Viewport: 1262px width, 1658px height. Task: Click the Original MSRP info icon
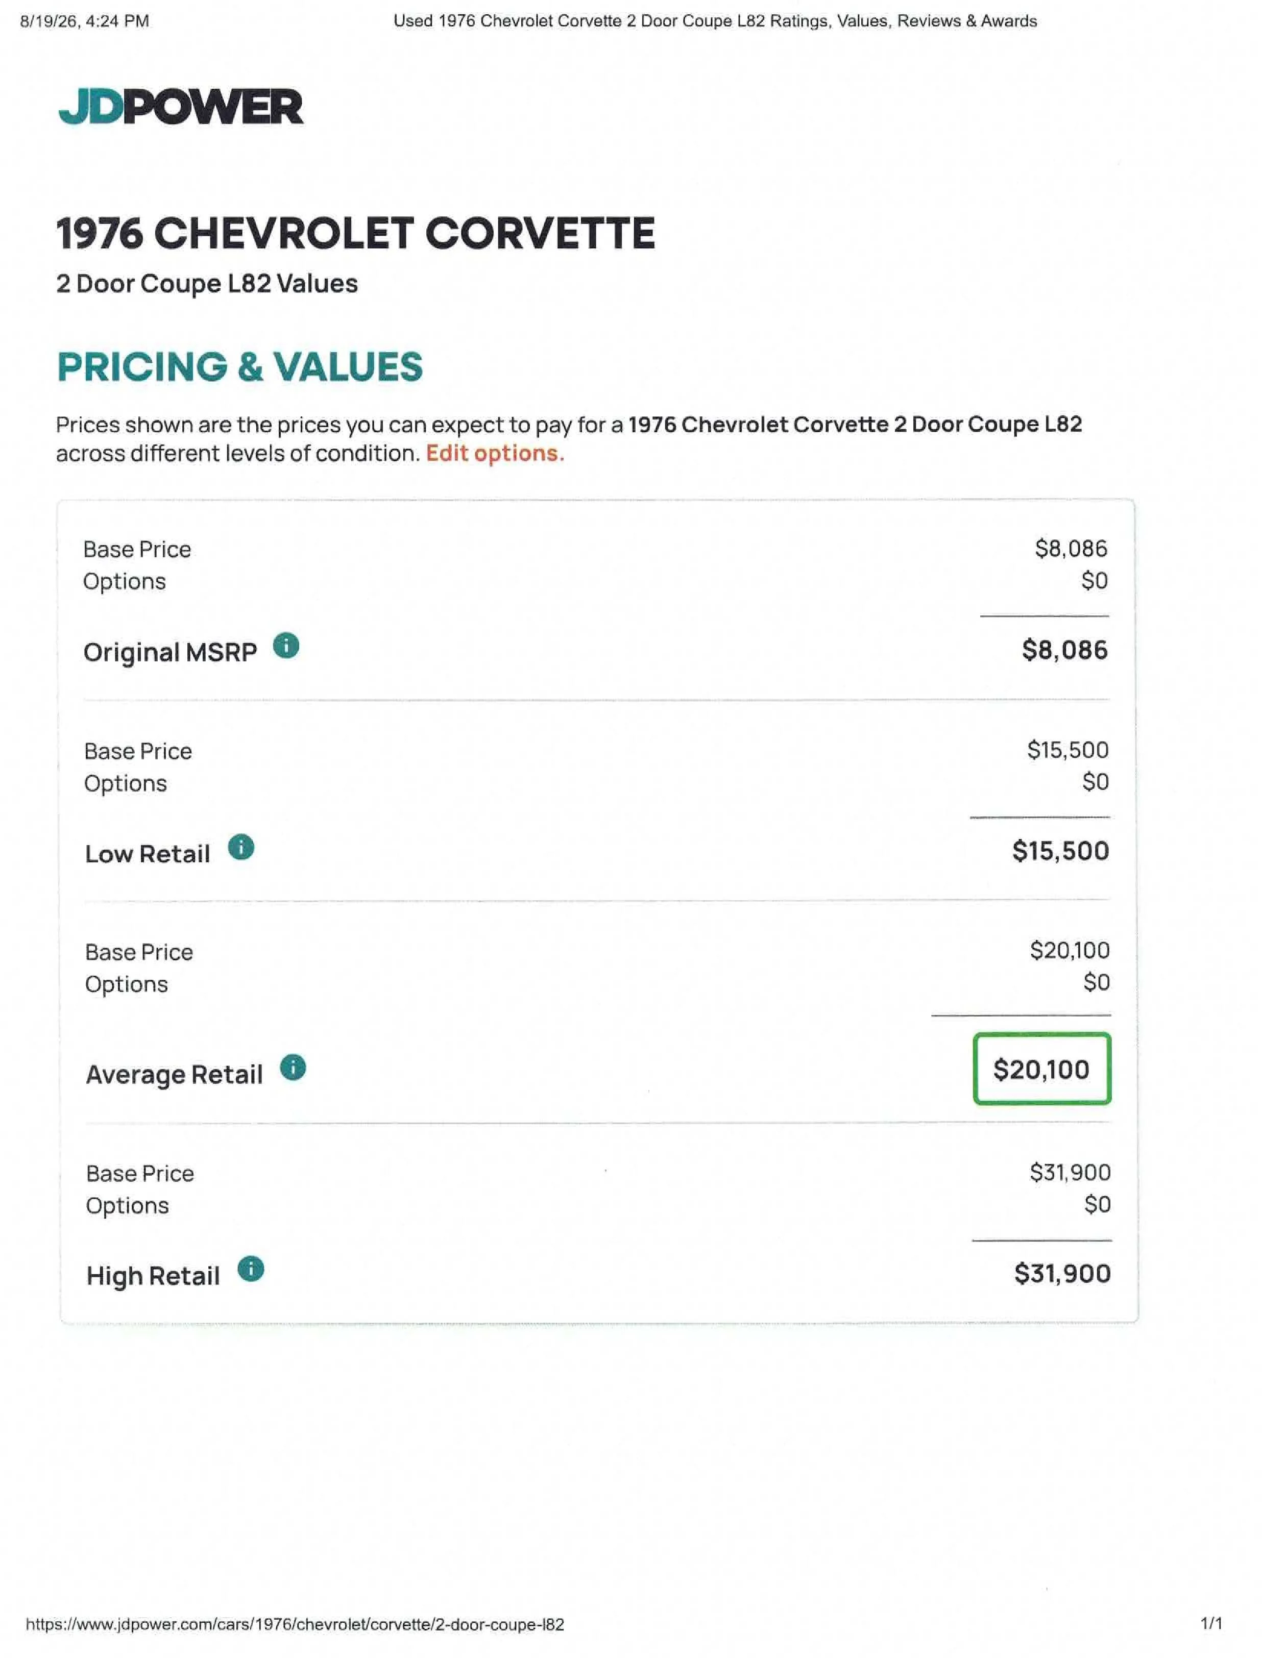pos(285,646)
